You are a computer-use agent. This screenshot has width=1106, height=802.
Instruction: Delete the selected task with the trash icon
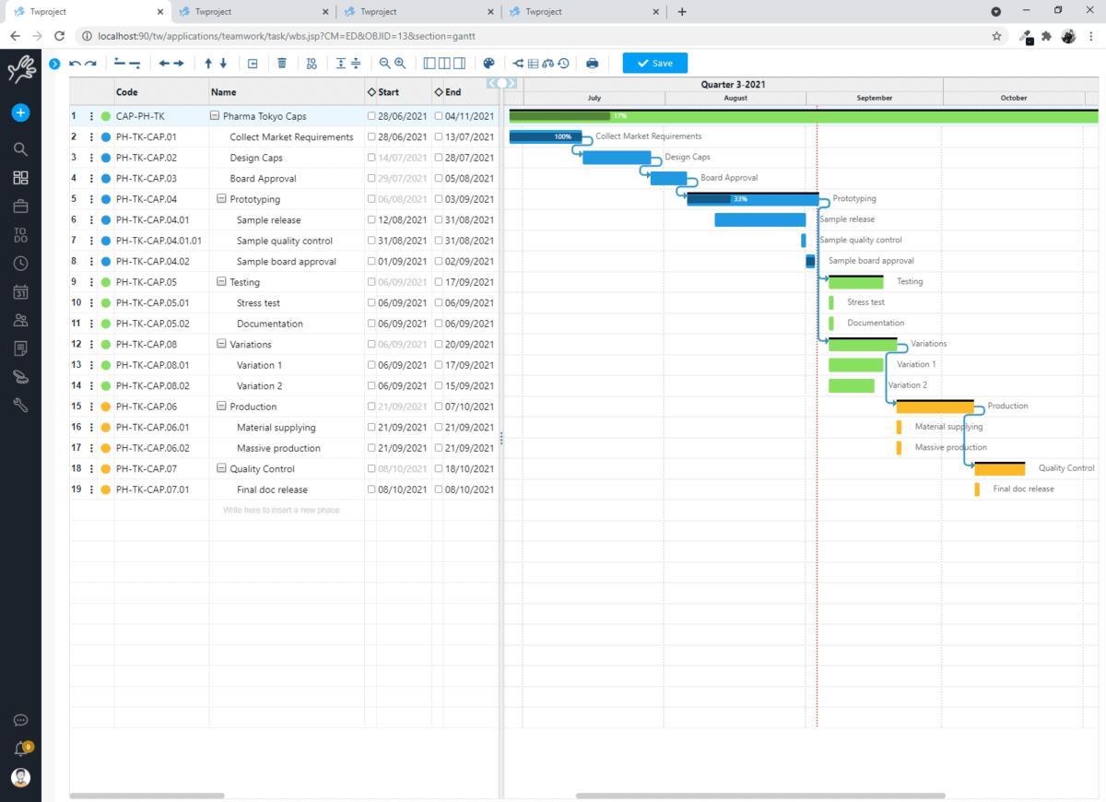(282, 64)
